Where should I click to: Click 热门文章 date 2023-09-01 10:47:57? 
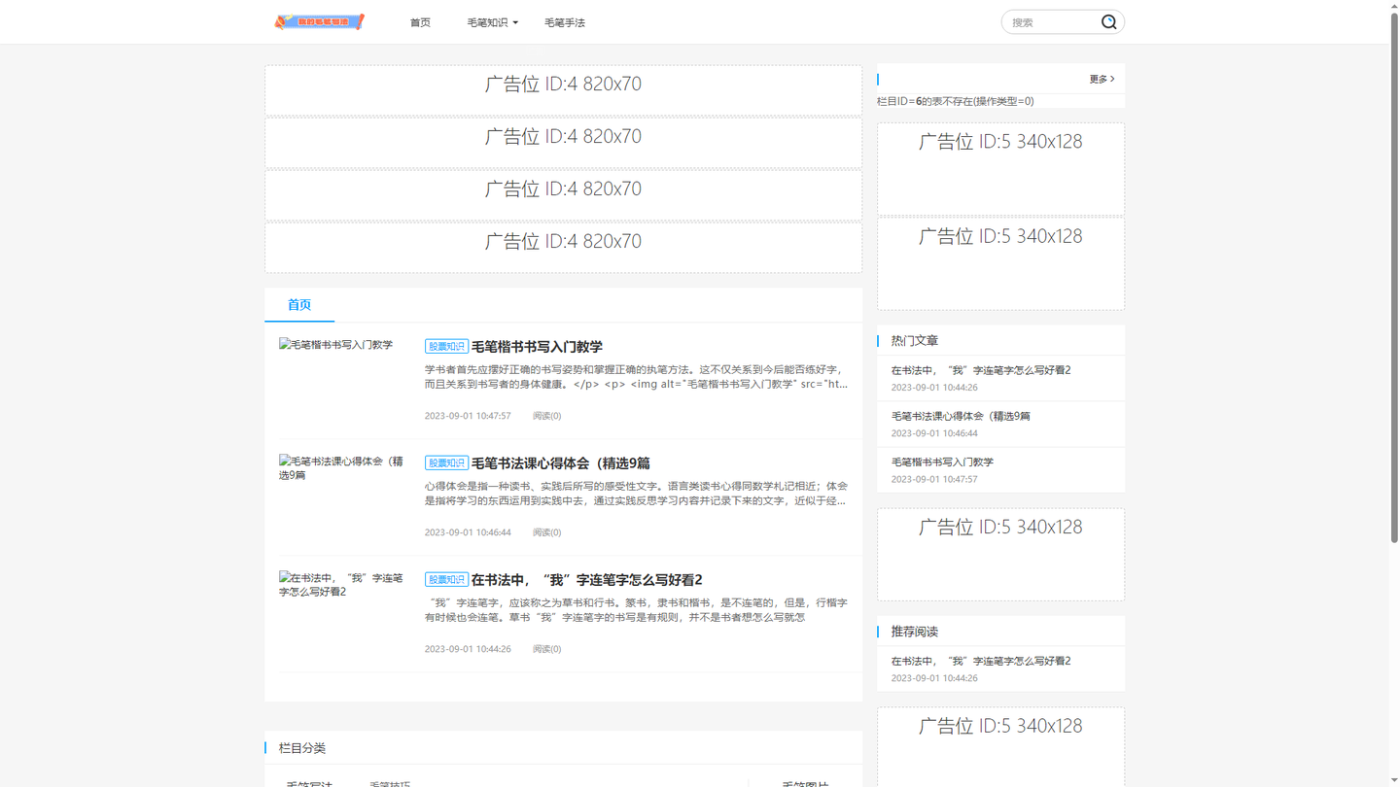click(x=934, y=479)
